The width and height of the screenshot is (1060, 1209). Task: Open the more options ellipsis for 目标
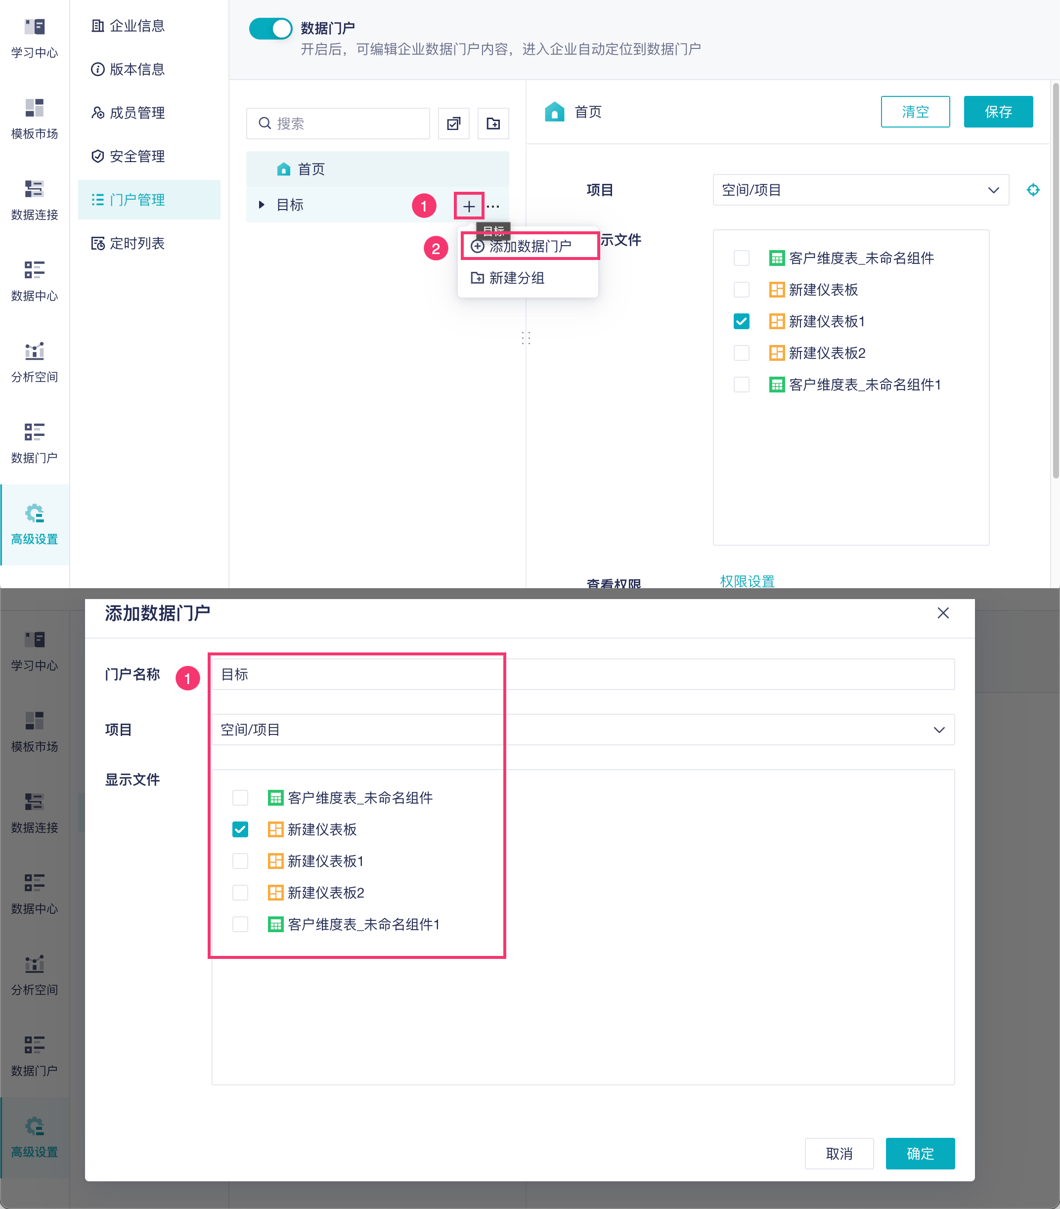493,206
